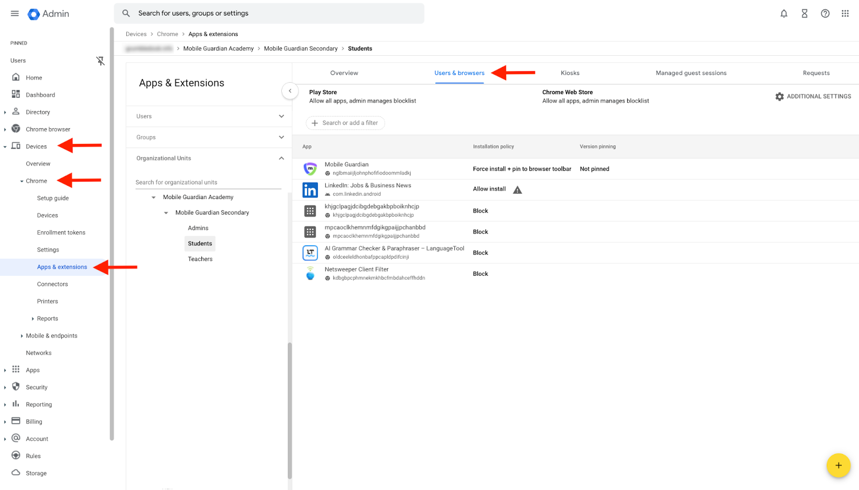The width and height of the screenshot is (859, 490).
Task: Click the yellow add app plus button
Action: coord(838,465)
